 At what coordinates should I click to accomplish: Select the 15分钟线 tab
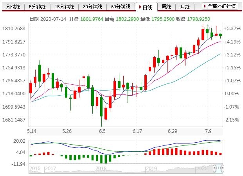[x=64, y=7]
